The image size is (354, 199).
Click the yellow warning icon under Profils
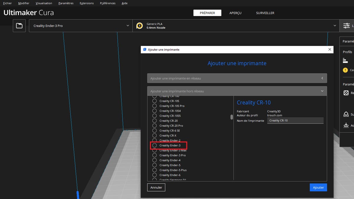(x=345, y=70)
